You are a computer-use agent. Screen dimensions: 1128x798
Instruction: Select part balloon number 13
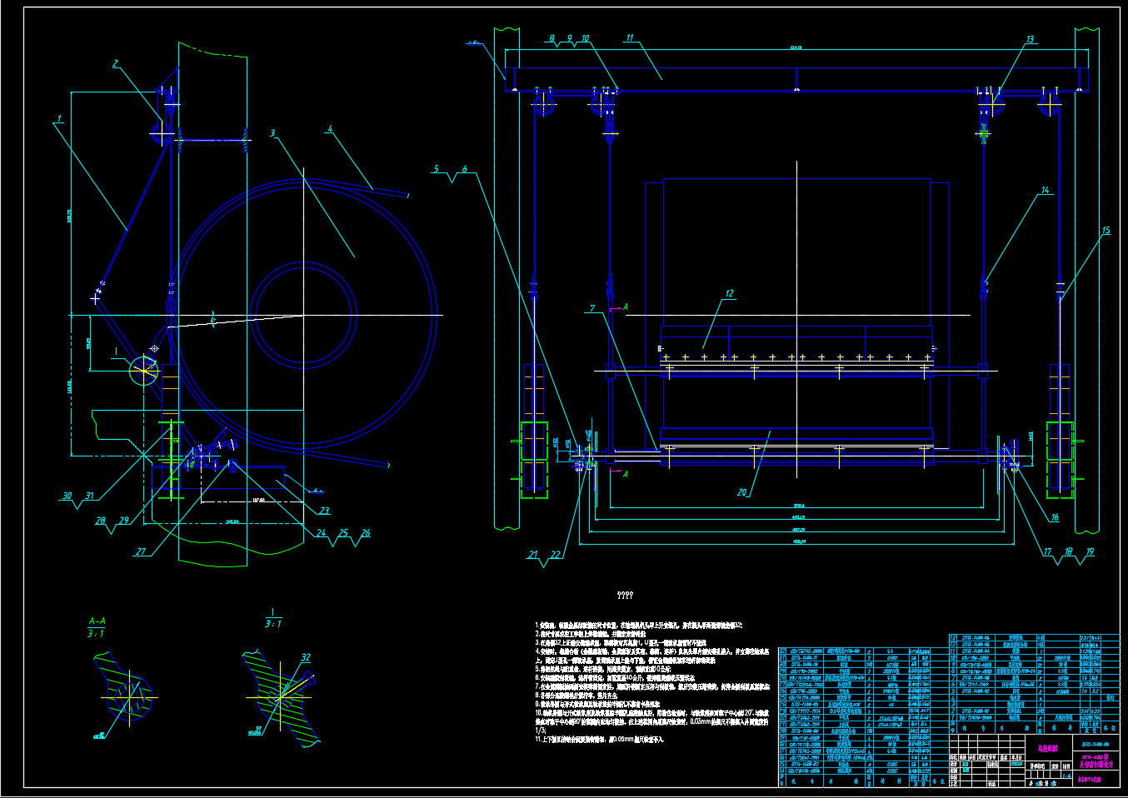(x=1031, y=40)
